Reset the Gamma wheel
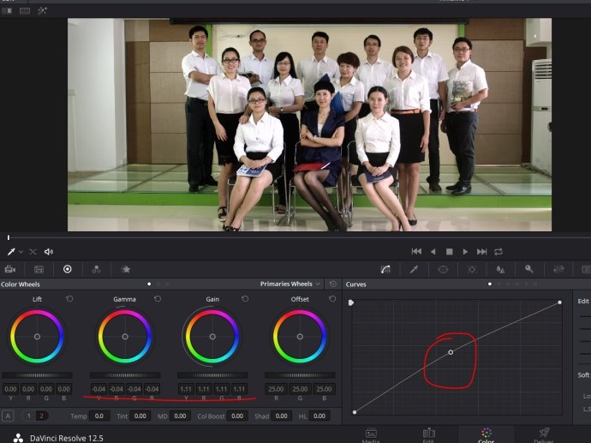The image size is (591, 443). 158,299
